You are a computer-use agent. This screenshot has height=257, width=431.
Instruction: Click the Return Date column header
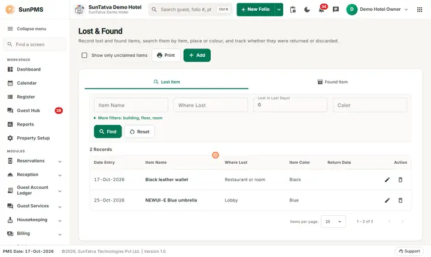(x=339, y=163)
